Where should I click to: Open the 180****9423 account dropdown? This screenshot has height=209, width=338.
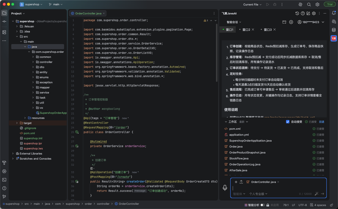(311, 22)
